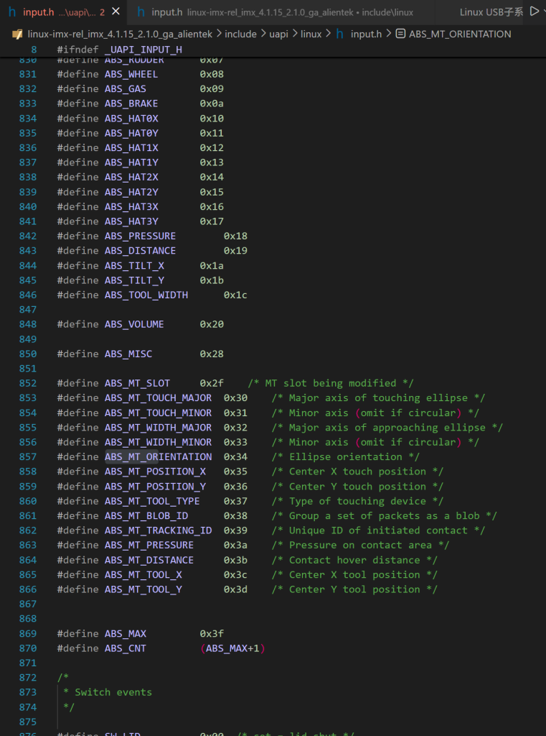Open the 'linux' folder breadcrumb
Viewport: 546px width, 736px height.
[311, 34]
